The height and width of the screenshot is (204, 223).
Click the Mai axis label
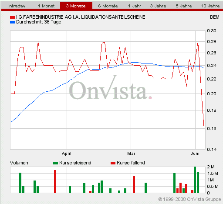pos(131,154)
